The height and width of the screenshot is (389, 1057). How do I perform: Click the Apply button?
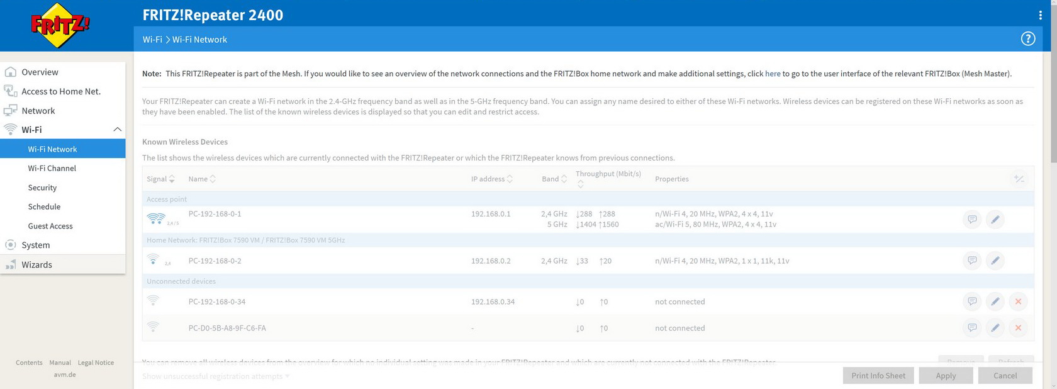point(946,375)
